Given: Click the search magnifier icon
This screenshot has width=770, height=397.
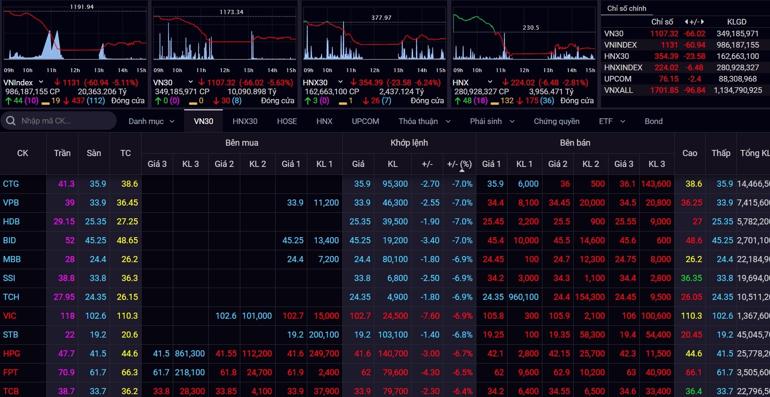Looking at the screenshot, I should click(11, 121).
